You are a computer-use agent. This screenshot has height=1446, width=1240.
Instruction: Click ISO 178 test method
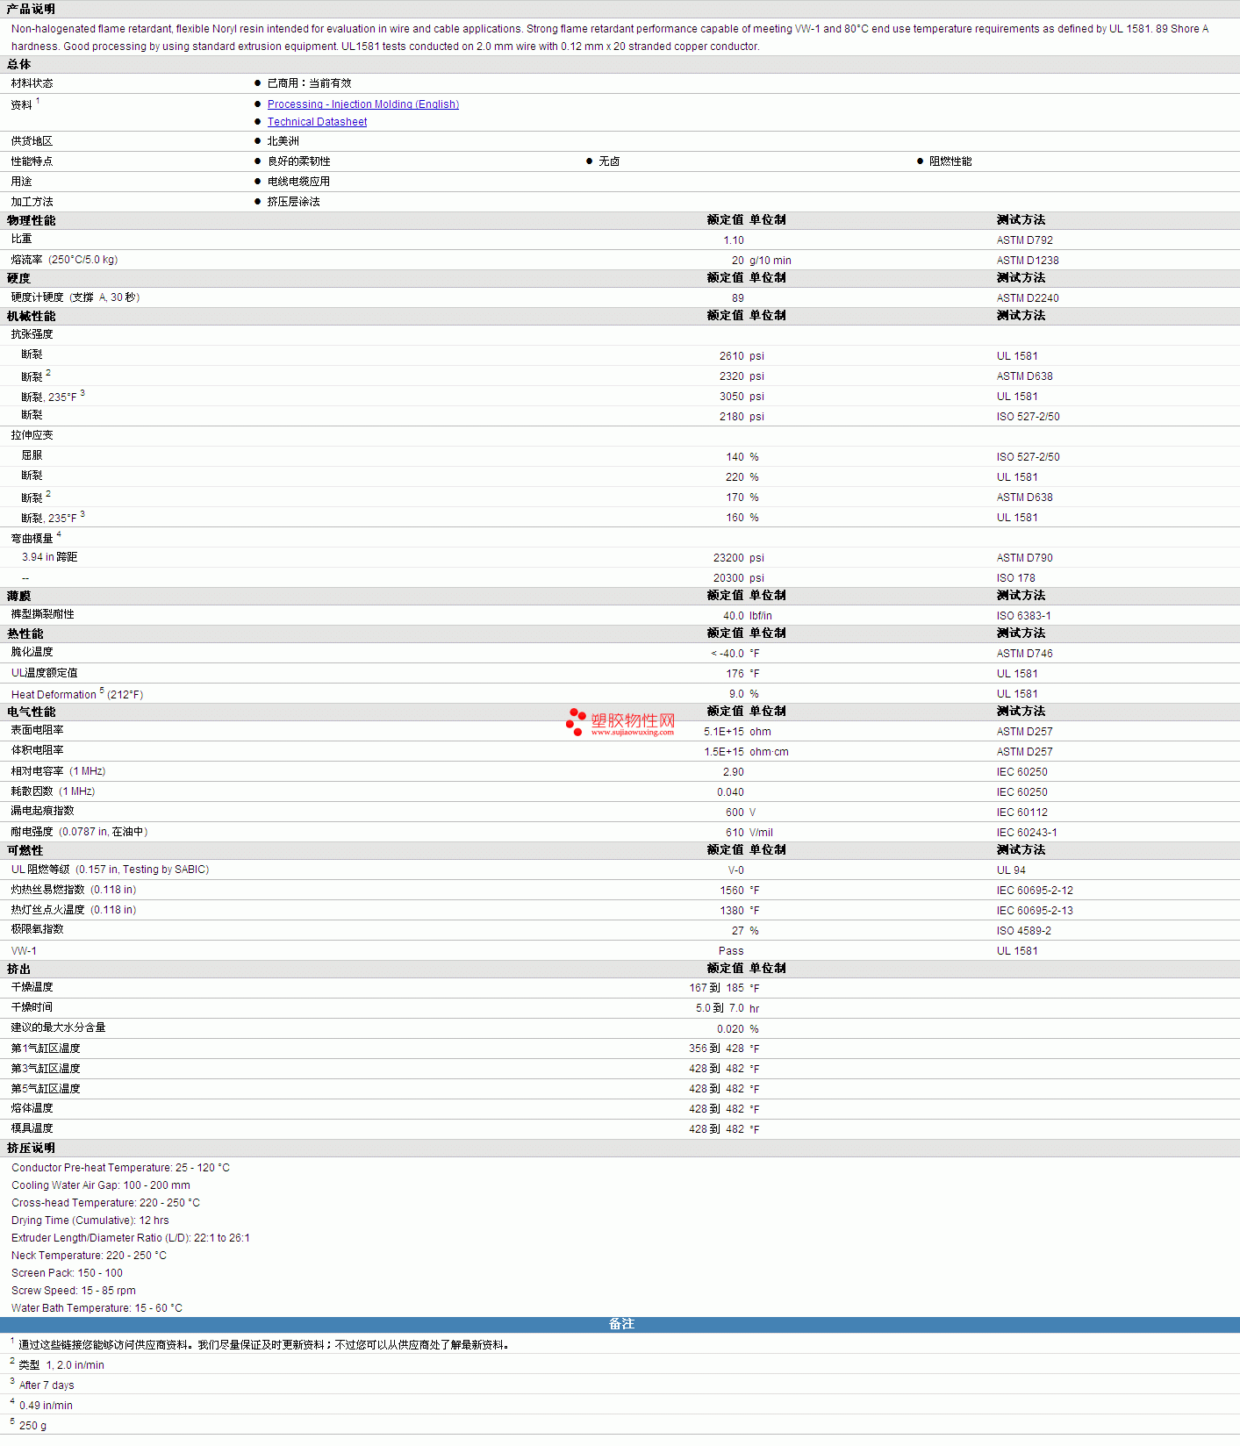click(1016, 578)
